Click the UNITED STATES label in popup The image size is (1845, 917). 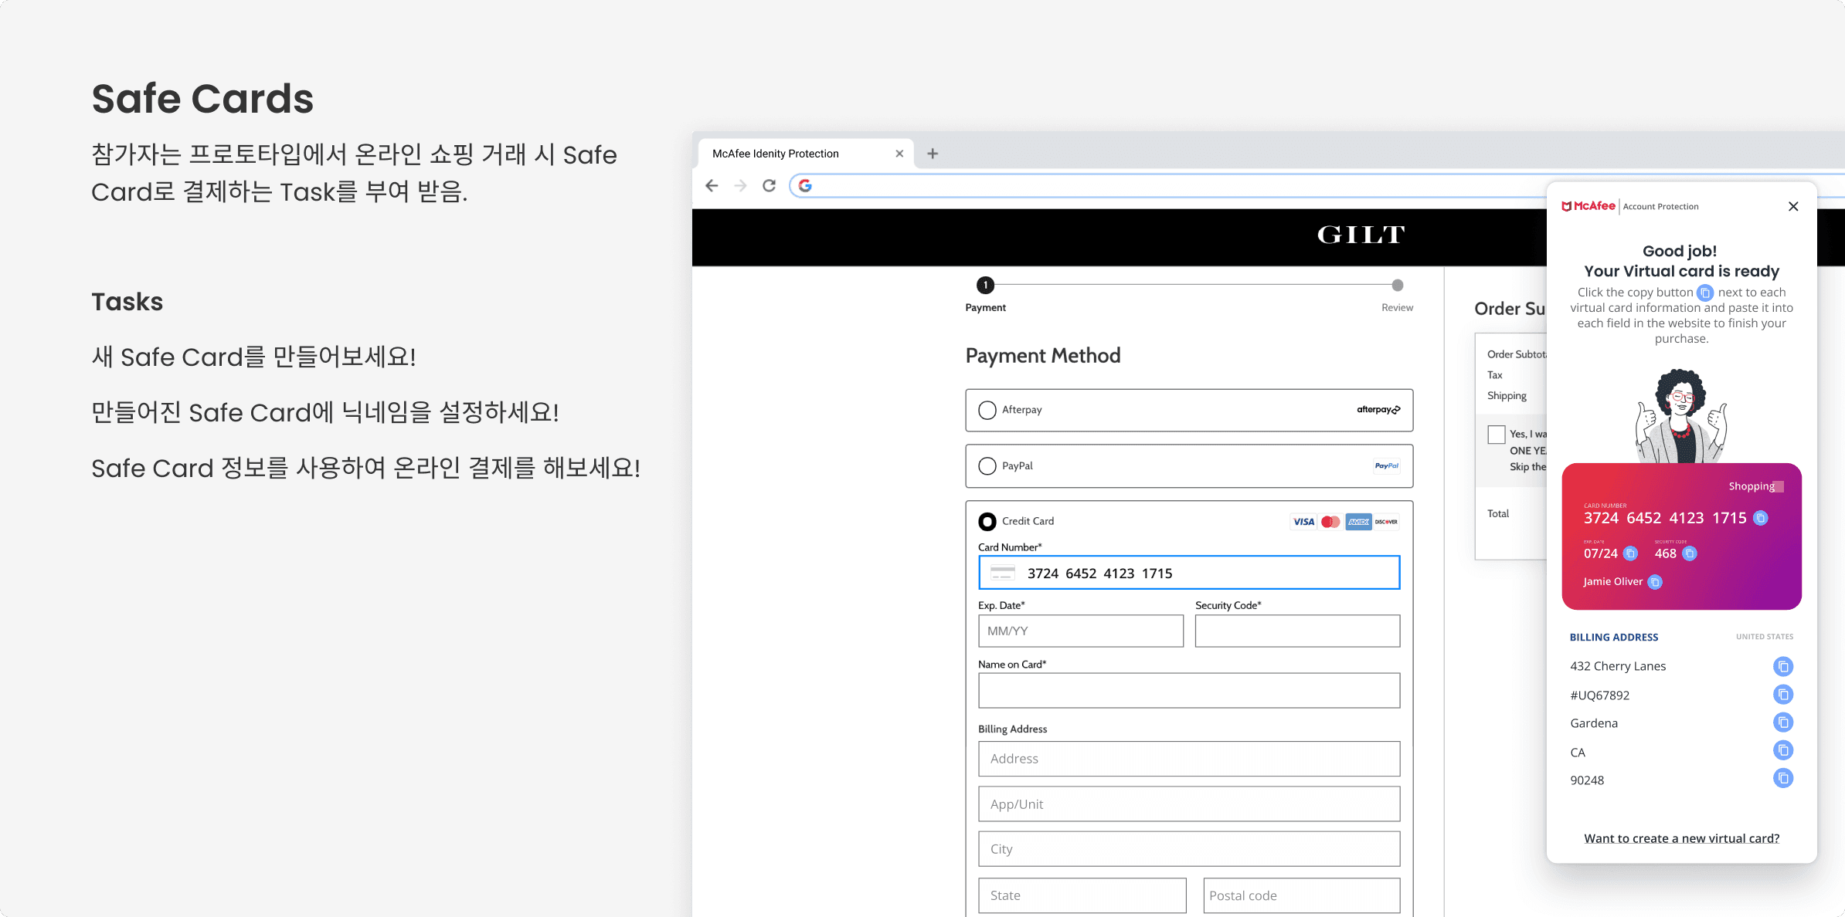1765,637
